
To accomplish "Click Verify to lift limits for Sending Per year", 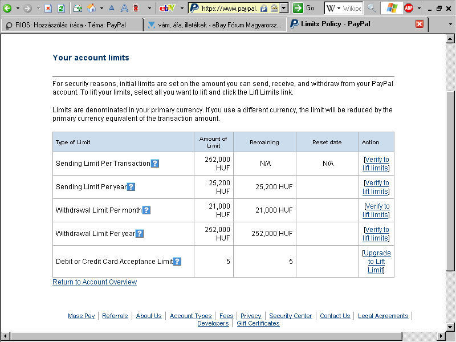I will [376, 187].
